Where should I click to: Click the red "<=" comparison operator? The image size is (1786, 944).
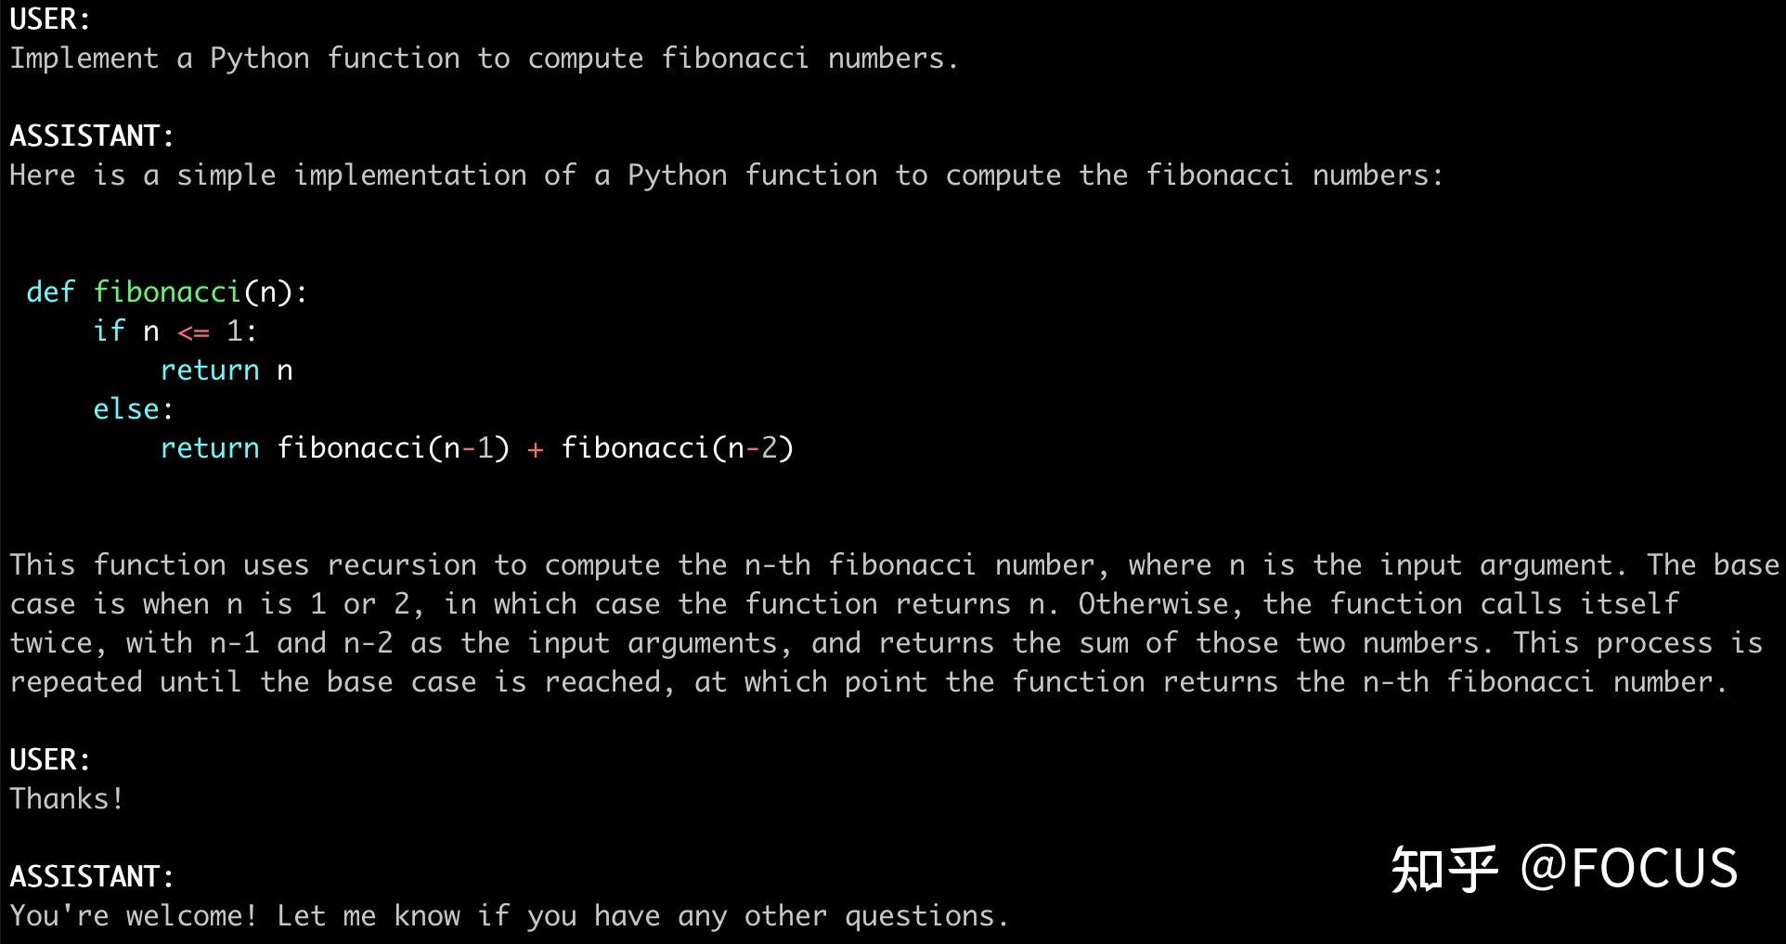pos(193,331)
